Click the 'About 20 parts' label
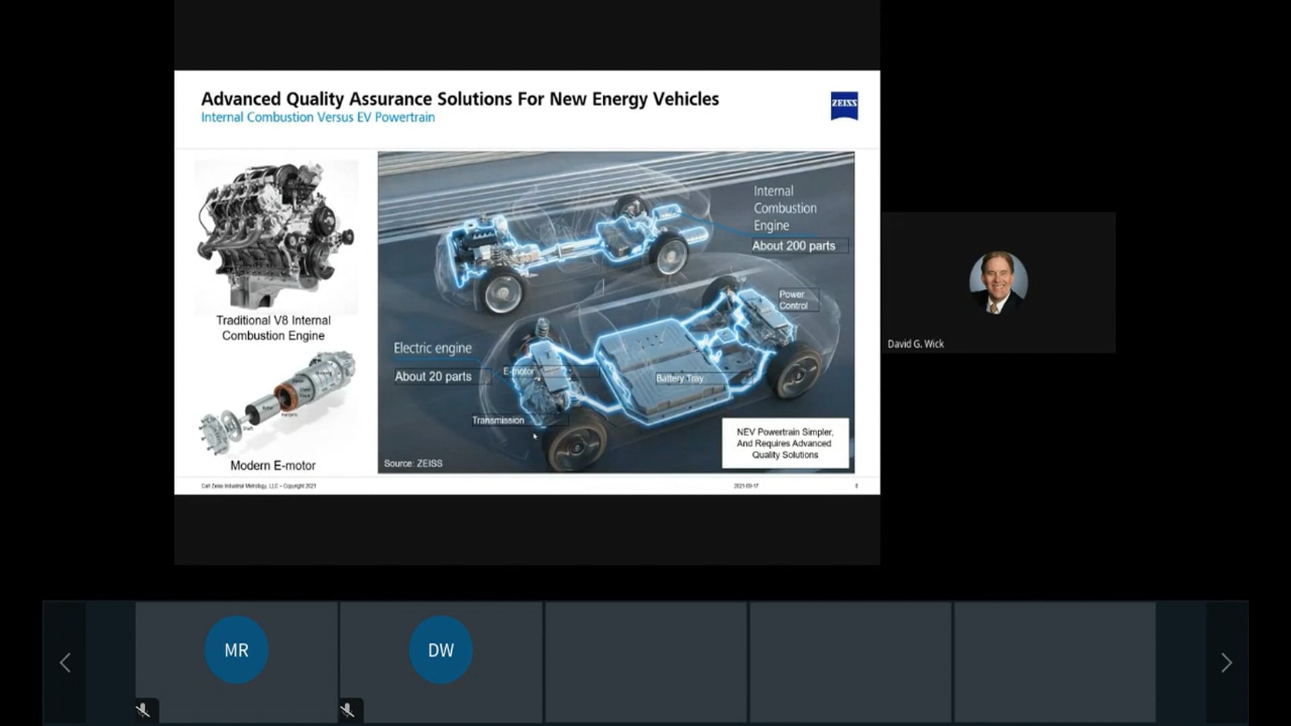1291x726 pixels. coord(433,376)
